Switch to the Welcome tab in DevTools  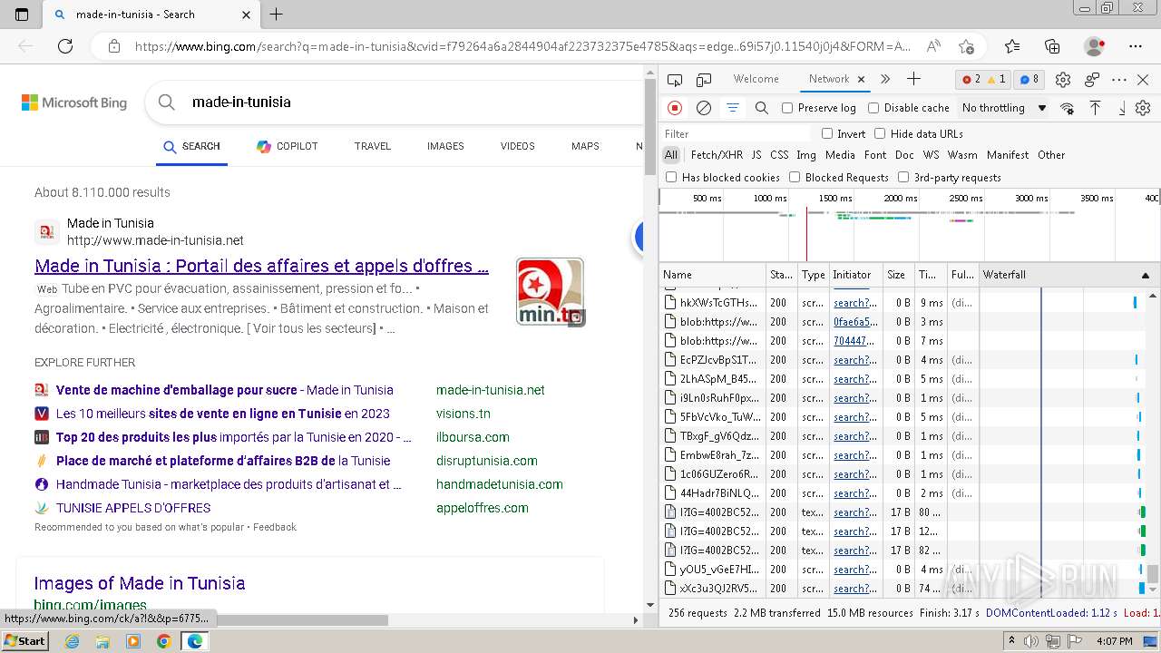[x=756, y=79]
